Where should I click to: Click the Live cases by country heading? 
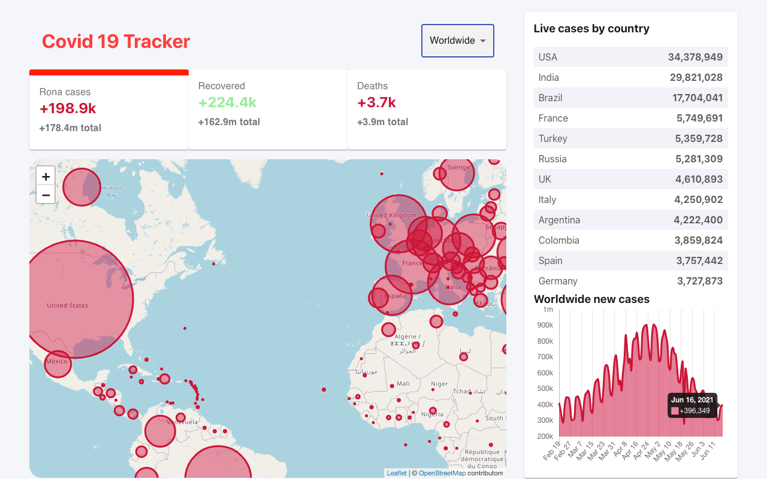tap(591, 29)
